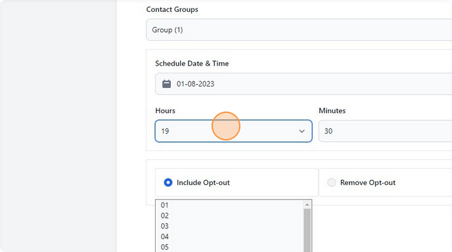Choose hour 02 from the list

229,216
